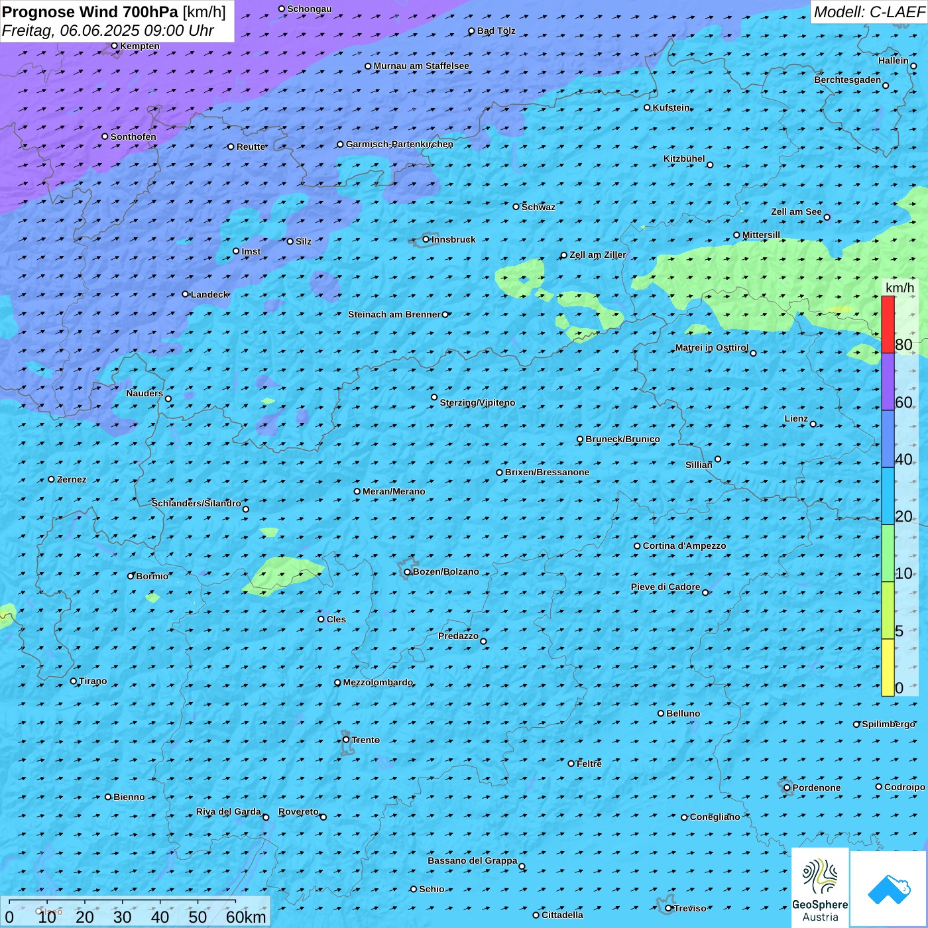Click the Pieve di Cadore label
This screenshot has height=928, width=928.
[666, 587]
